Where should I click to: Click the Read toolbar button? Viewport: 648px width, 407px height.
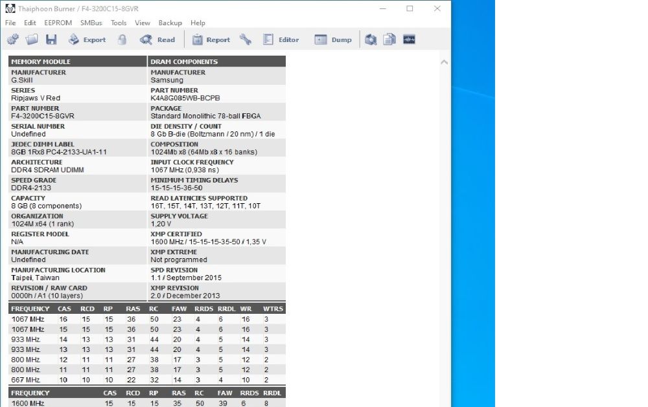point(157,39)
